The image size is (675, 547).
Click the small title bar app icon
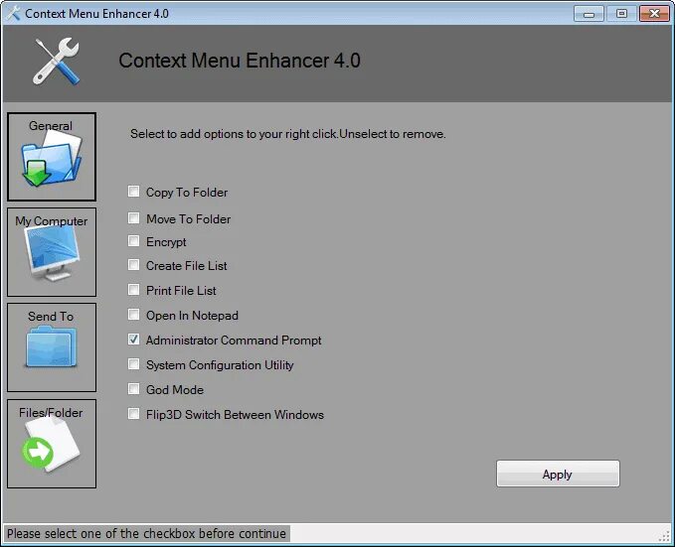(x=13, y=13)
